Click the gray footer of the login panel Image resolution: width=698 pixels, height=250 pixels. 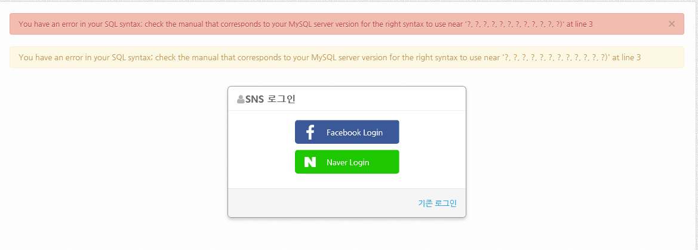(x=347, y=203)
